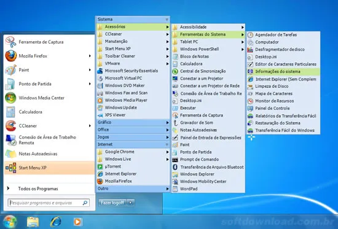
Task: Open the Paint palette icon in left pane
Action: point(11,70)
